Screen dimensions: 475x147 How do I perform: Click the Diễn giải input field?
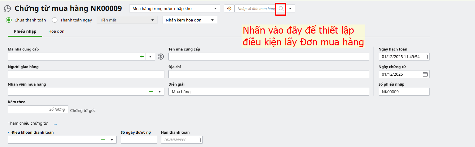click(x=269, y=92)
